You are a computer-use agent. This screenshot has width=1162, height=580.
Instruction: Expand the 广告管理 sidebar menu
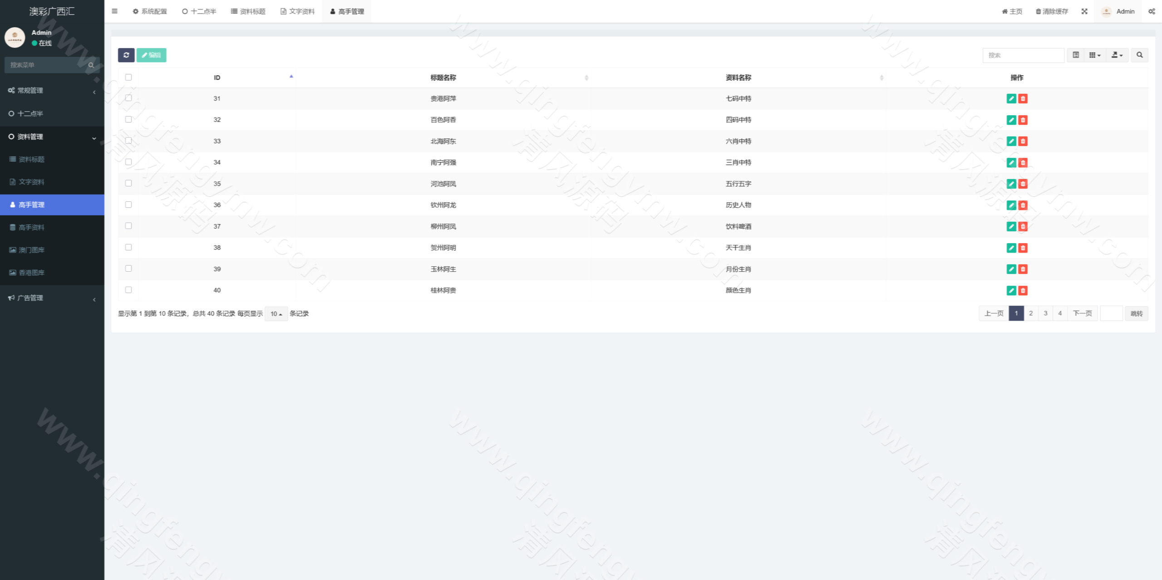52,298
